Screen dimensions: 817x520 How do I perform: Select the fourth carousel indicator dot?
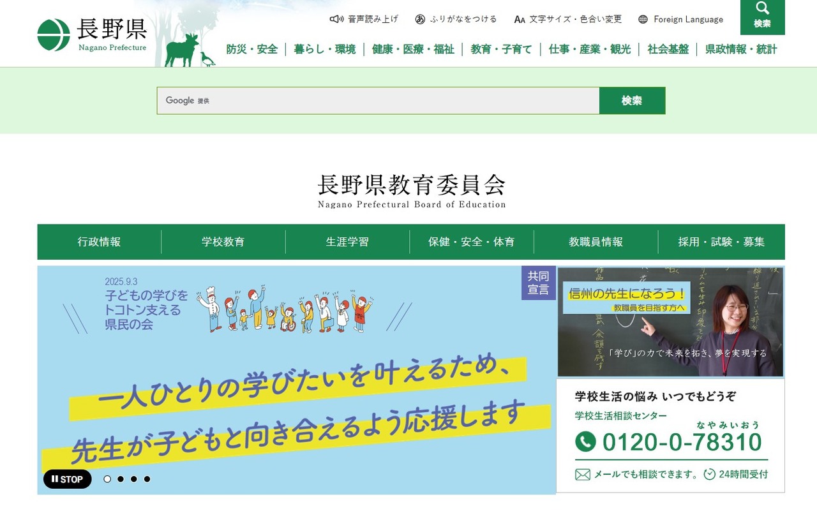[x=147, y=479]
